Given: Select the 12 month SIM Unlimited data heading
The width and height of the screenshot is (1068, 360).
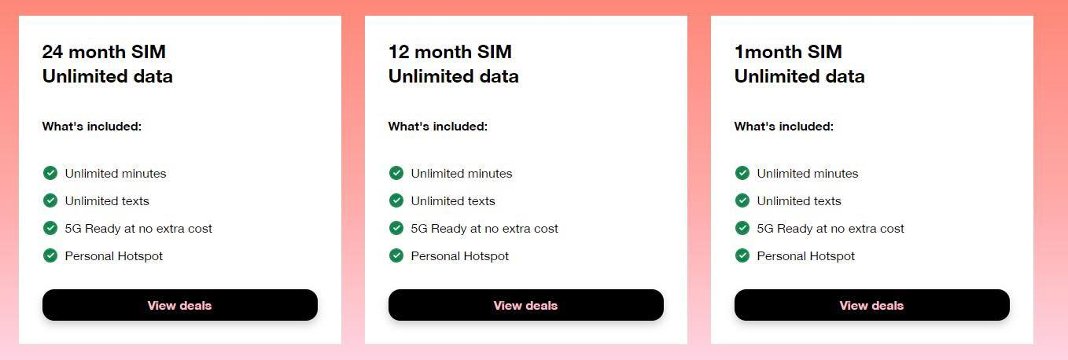Looking at the screenshot, I should tap(453, 64).
